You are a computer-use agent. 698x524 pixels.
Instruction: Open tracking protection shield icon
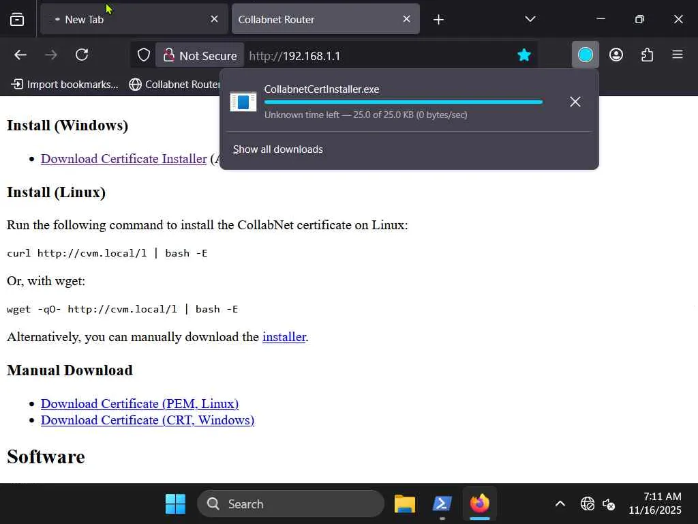click(143, 55)
